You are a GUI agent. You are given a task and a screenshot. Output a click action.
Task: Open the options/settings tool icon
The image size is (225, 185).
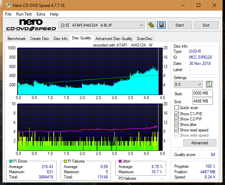151,25
